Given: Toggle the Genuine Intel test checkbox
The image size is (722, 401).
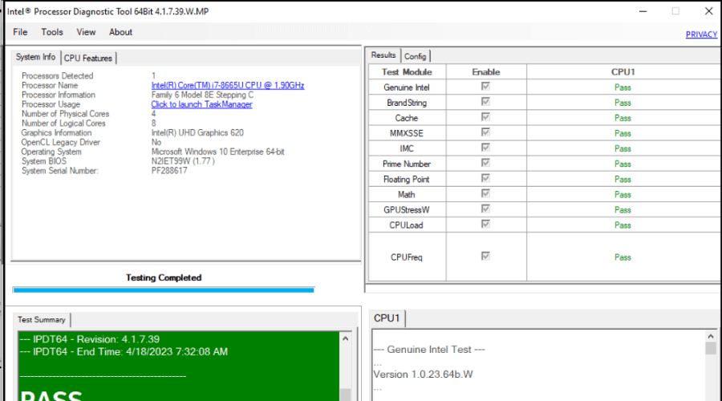Looking at the screenshot, I should point(485,86).
